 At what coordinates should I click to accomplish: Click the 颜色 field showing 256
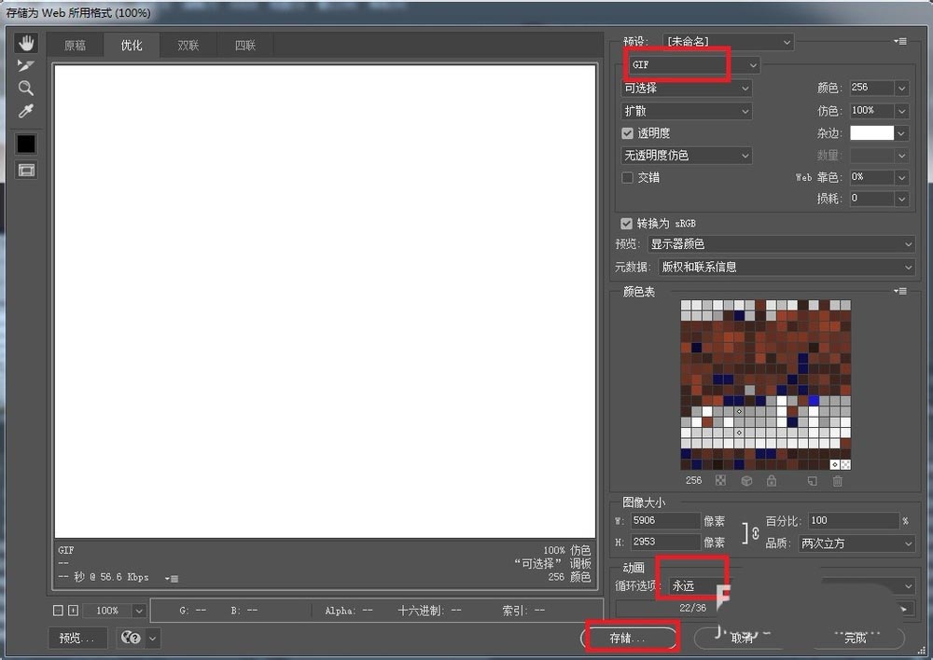[871, 88]
